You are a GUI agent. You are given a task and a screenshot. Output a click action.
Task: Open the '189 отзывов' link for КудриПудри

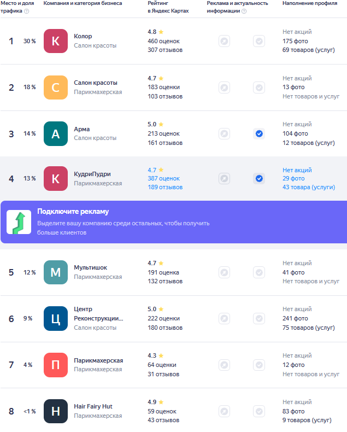click(x=165, y=187)
